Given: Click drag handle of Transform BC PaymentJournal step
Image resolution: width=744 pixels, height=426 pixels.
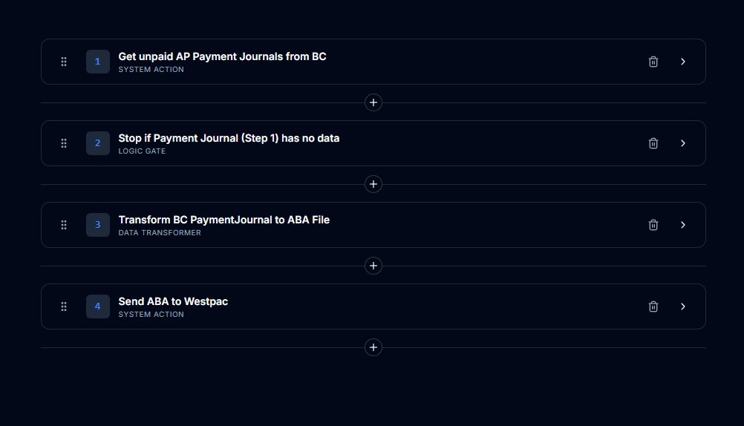Looking at the screenshot, I should pos(64,225).
